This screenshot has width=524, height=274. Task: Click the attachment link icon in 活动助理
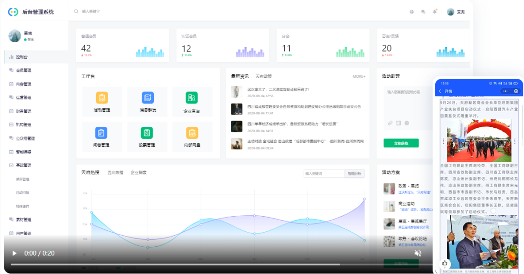pos(390,123)
